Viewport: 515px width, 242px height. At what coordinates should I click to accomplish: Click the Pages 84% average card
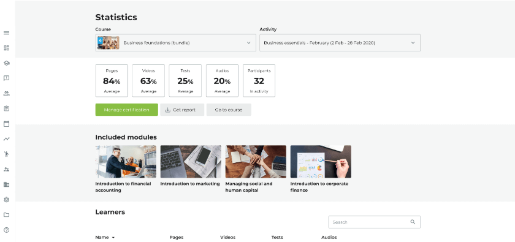pyautogui.click(x=112, y=81)
